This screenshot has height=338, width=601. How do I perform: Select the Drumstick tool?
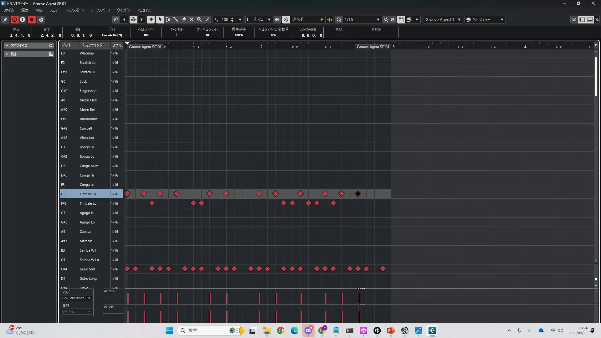pyautogui.click(x=176, y=19)
